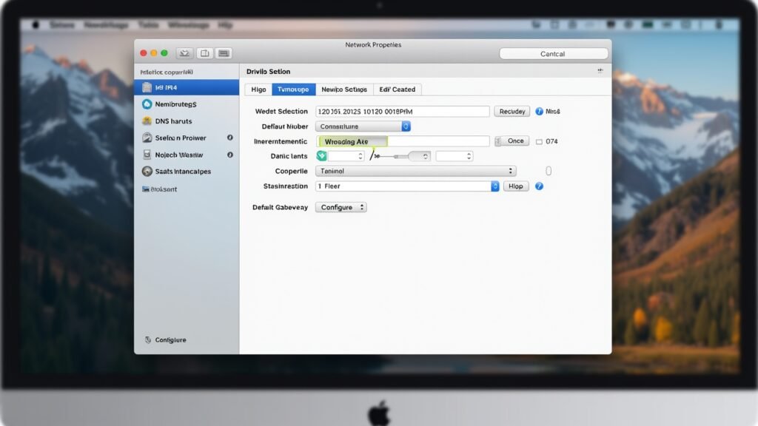Click the Recudey button
This screenshot has height=426, width=758.
click(512, 112)
